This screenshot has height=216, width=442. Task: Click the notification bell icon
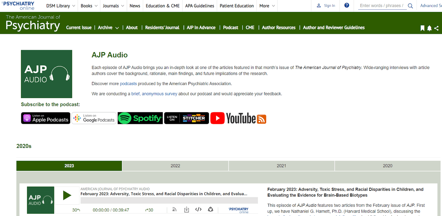(429, 28)
